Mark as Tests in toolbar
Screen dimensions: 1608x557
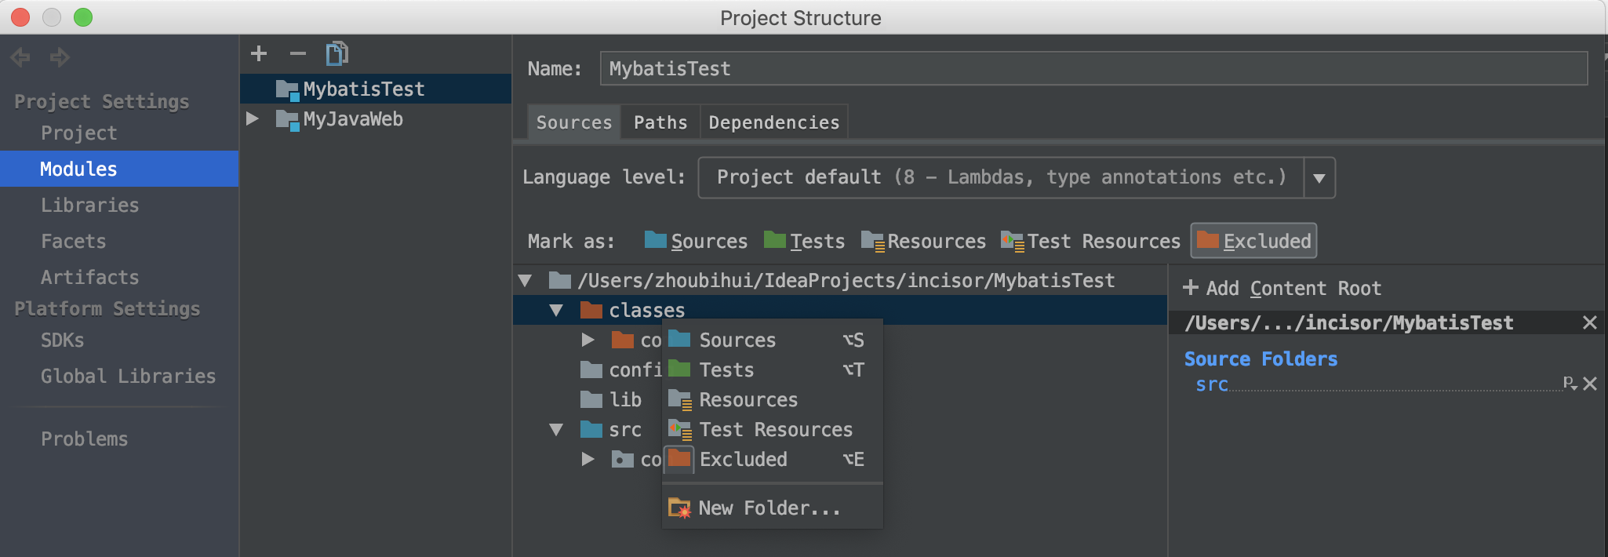point(804,241)
